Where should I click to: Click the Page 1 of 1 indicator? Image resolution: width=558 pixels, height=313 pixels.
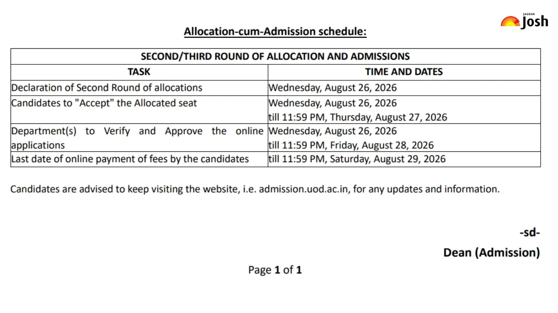point(275,270)
